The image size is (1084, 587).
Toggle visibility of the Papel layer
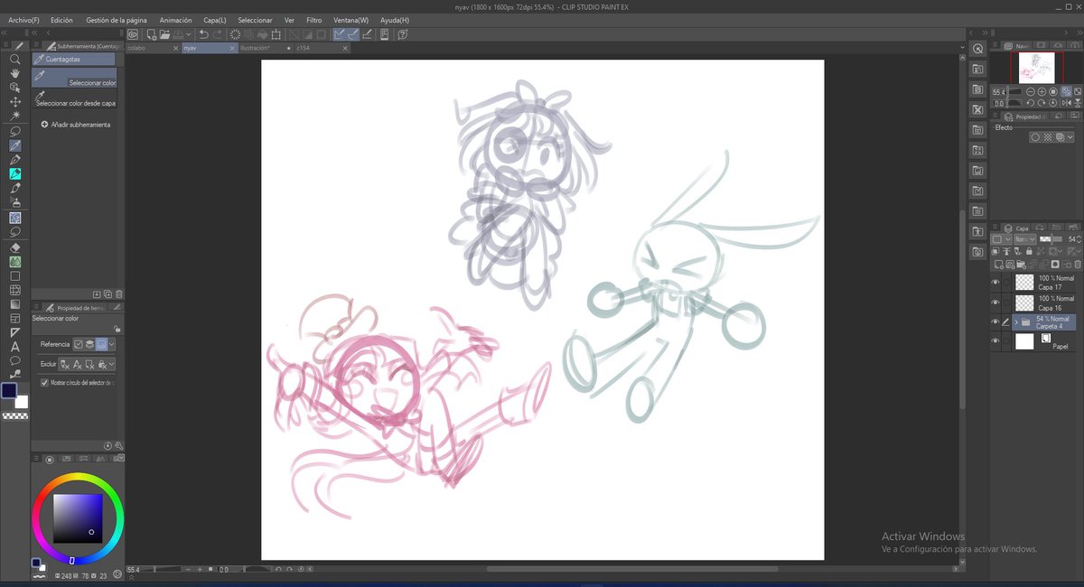click(995, 341)
